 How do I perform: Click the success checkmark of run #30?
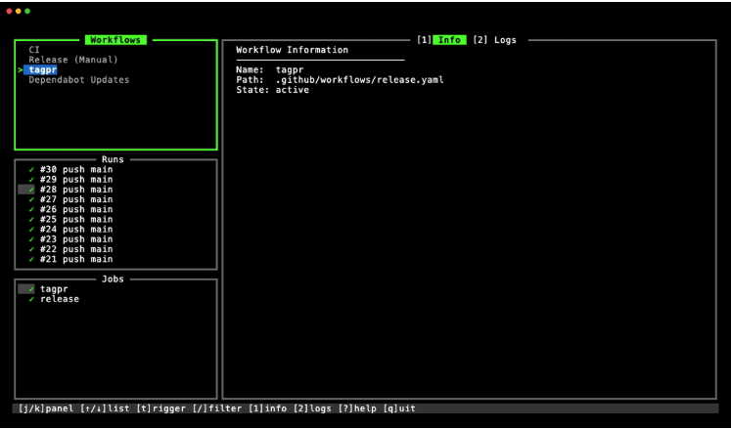coord(31,170)
